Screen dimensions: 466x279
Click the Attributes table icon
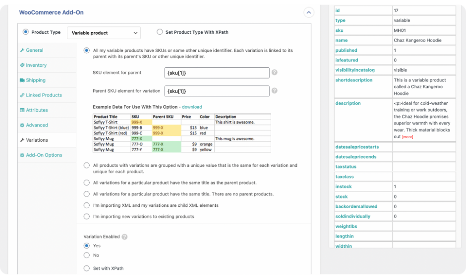[x=22, y=110]
